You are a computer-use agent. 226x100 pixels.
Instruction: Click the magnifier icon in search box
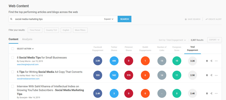pyautogui.click(x=11, y=19)
